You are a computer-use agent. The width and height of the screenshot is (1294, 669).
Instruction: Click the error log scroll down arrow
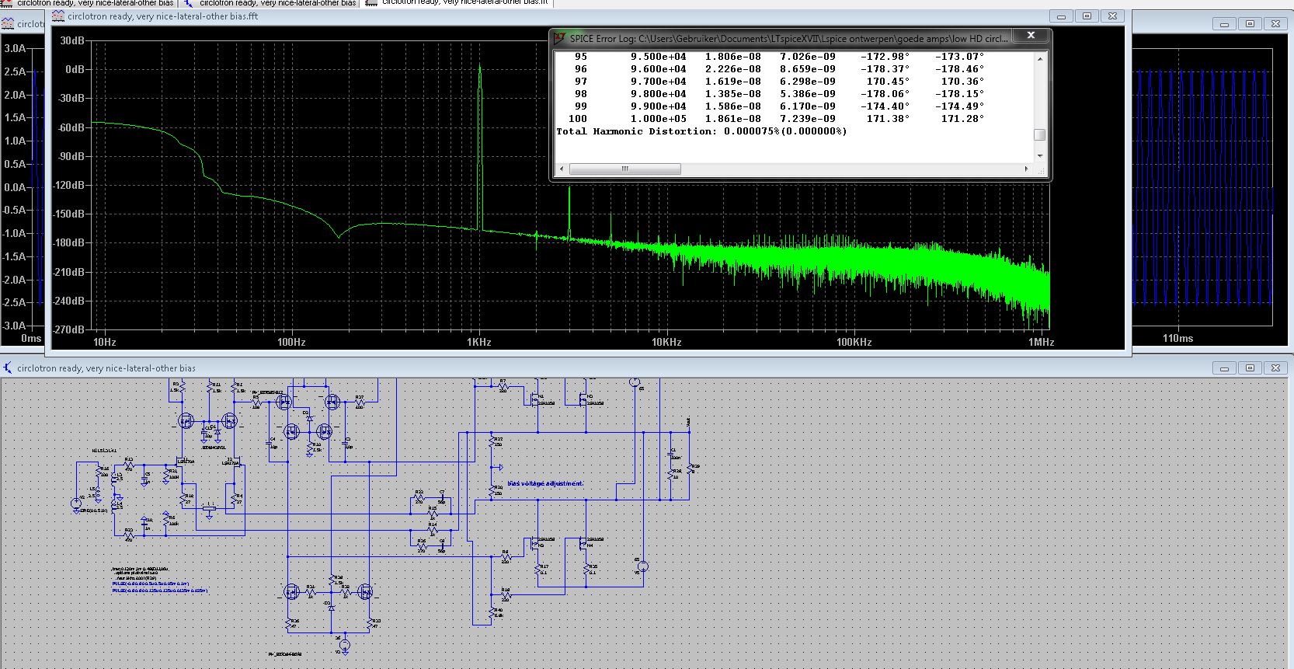pyautogui.click(x=1039, y=156)
